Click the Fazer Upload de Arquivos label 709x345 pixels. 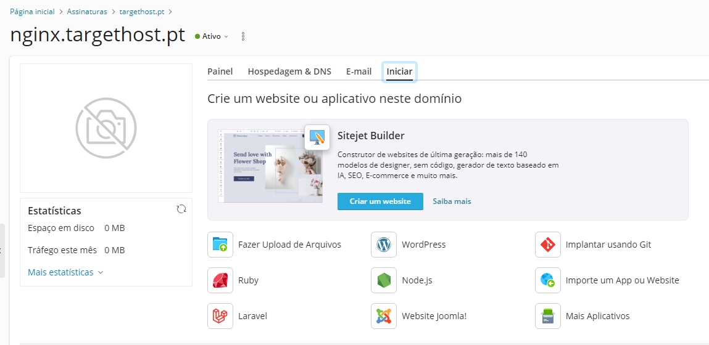[290, 245]
